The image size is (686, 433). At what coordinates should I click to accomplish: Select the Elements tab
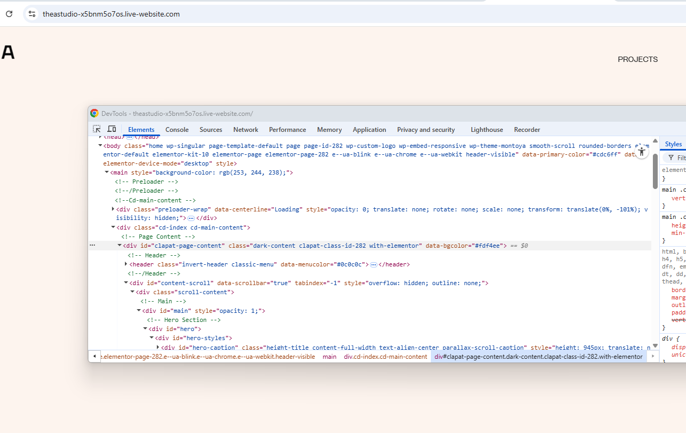click(x=141, y=130)
